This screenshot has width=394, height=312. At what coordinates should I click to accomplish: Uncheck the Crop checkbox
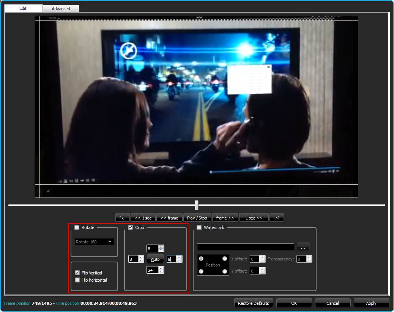click(x=131, y=227)
